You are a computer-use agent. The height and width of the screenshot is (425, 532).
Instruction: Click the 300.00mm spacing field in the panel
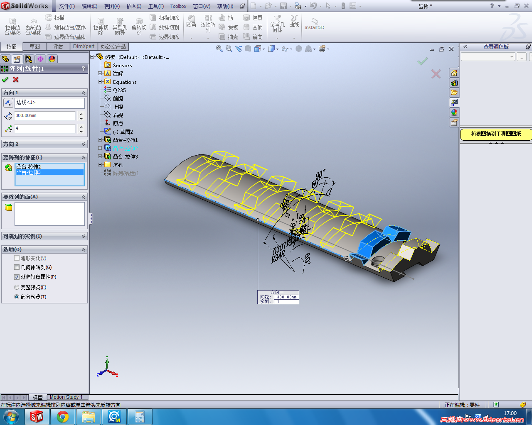45,116
